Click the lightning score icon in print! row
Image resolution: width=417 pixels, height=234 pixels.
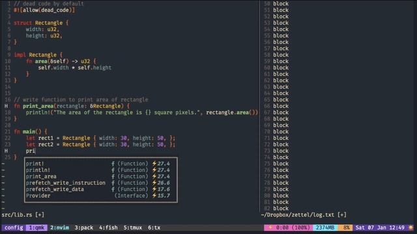click(x=154, y=164)
